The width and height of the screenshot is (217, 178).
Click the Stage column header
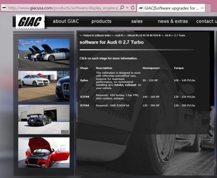tap(84, 68)
